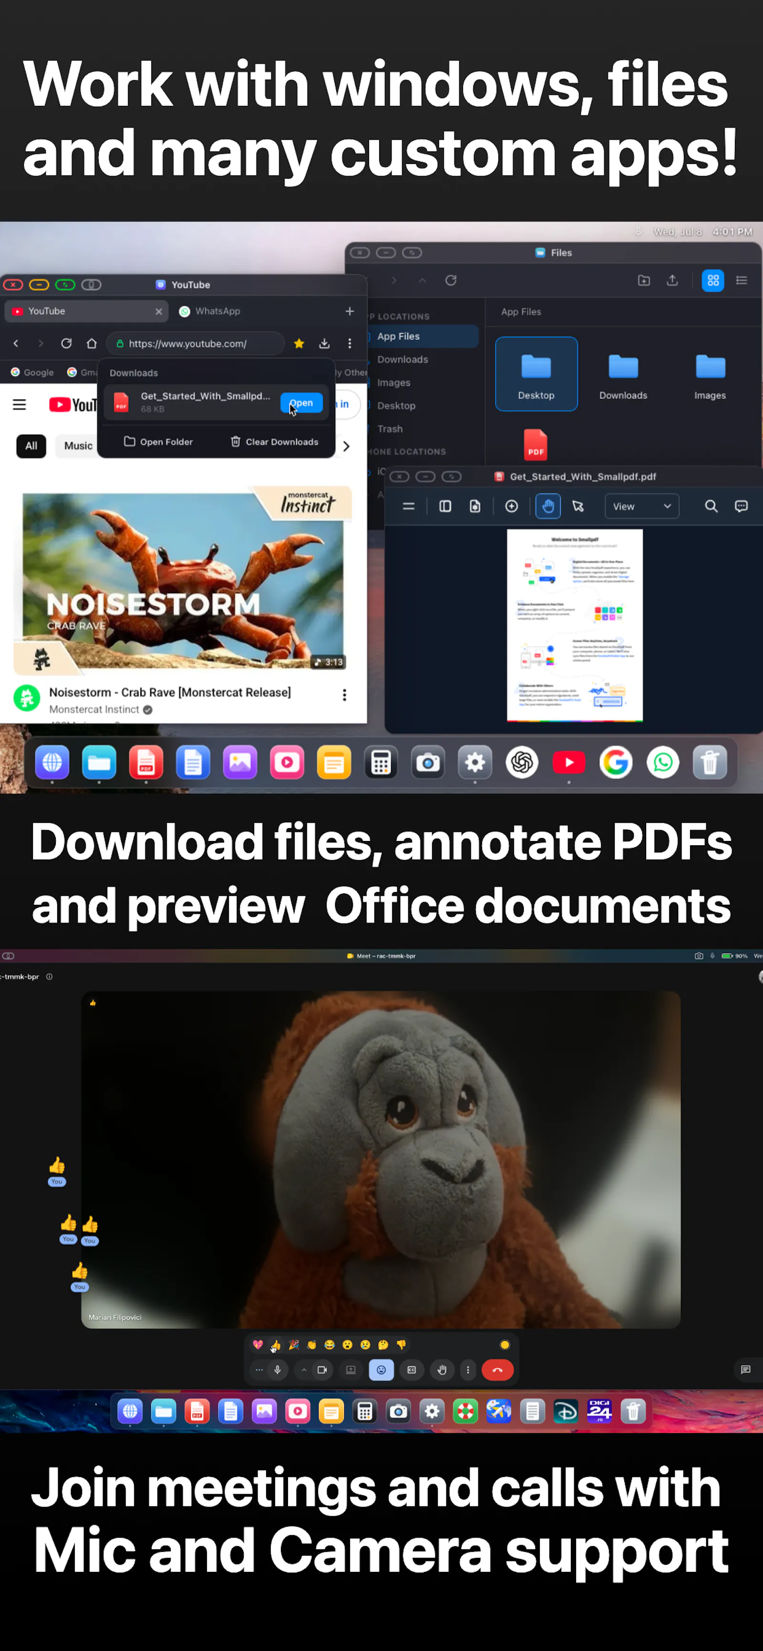Refresh the Files window listing

[451, 280]
